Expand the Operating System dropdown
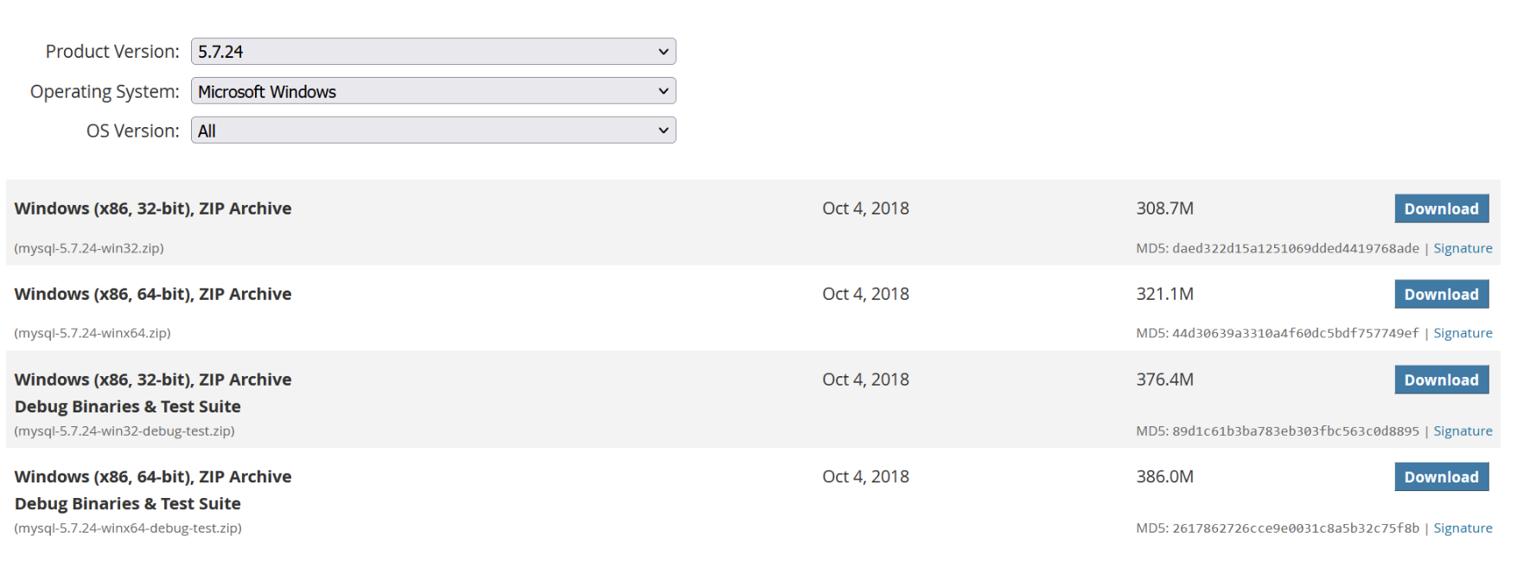The height and width of the screenshot is (562, 1530). (433, 92)
